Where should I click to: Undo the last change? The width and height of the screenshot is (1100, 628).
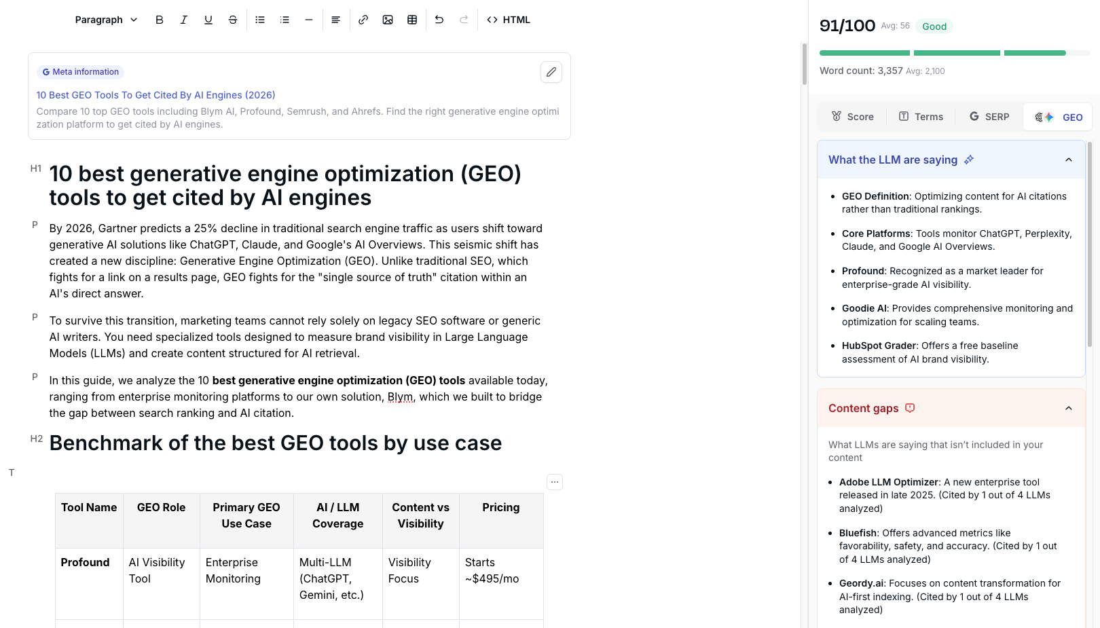coord(439,20)
